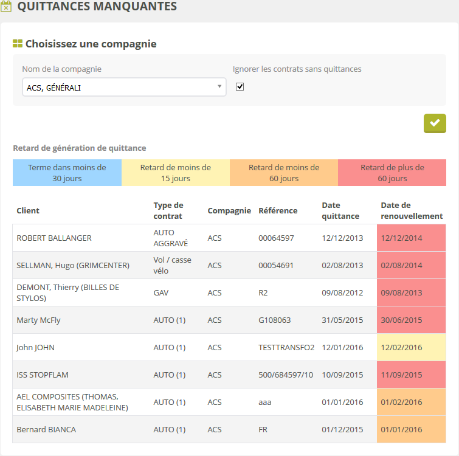Uncheck Ignorer les contrats sans quittances
459x456 pixels.
[x=240, y=87]
